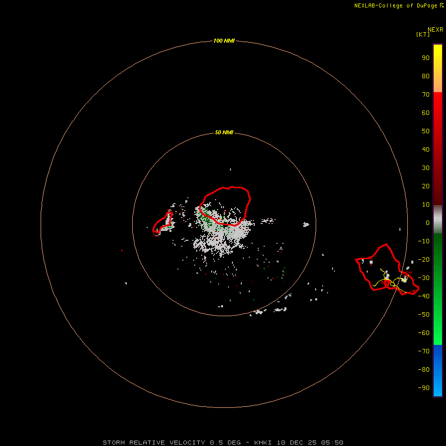The width and height of the screenshot is (446, 446).
Task: Click the positive 40 scale value
Action: point(426,149)
